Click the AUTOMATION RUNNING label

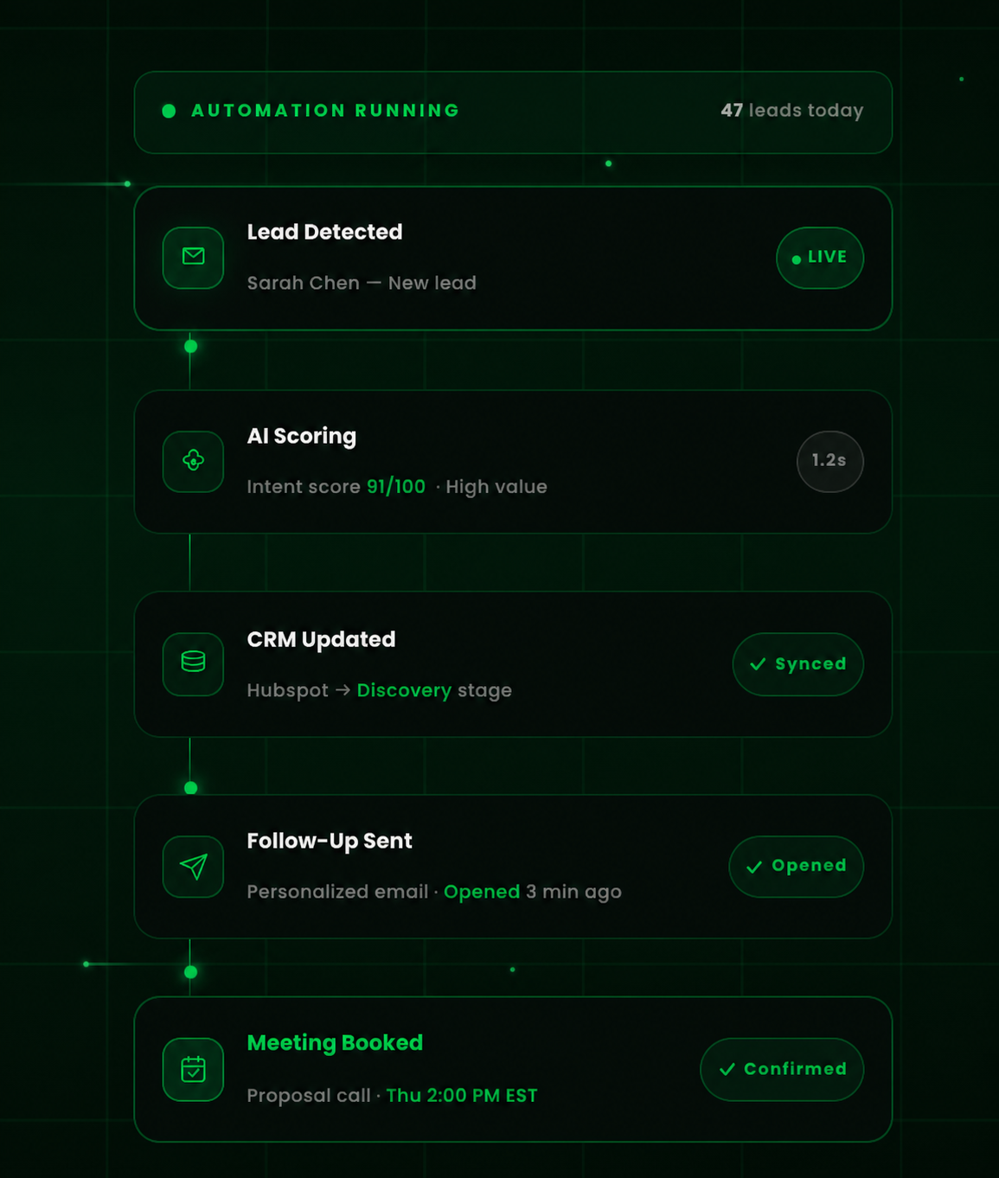tap(325, 111)
